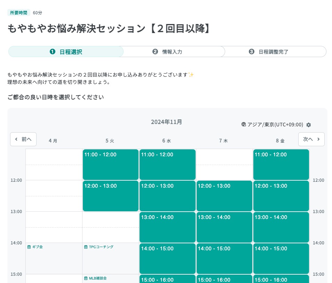The image size is (332, 283).
Task: Click the left chevron inside the 前へ button
Action: tap(16, 139)
